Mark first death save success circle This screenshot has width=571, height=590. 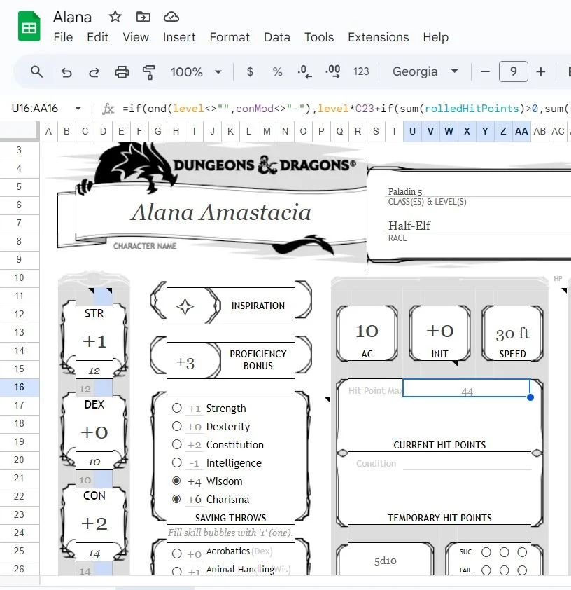(x=486, y=552)
